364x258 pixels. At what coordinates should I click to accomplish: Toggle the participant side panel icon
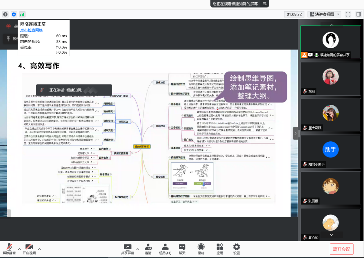coord(358,14)
